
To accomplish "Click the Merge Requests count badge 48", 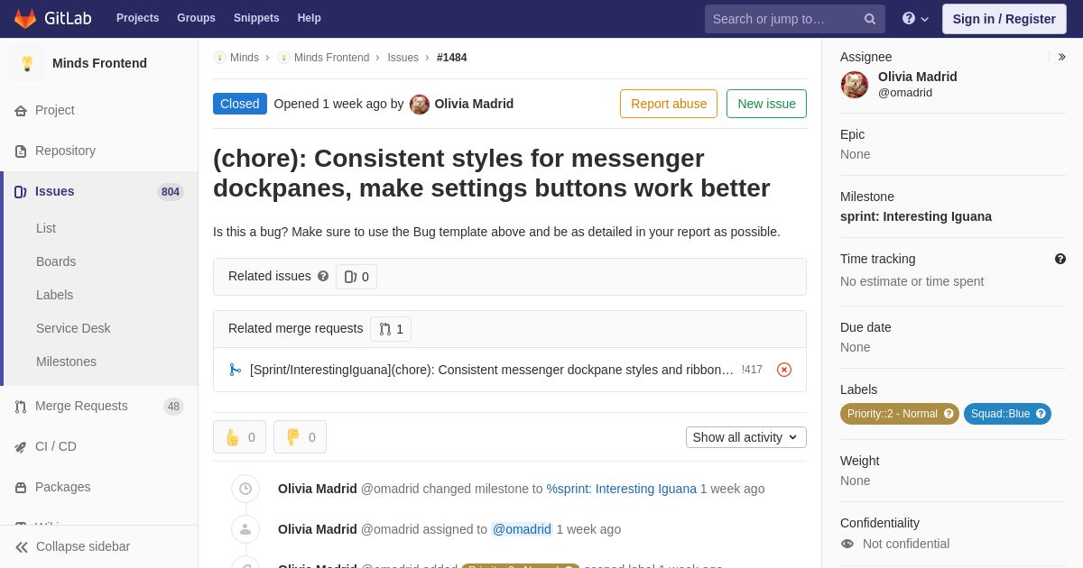I will pyautogui.click(x=173, y=407).
